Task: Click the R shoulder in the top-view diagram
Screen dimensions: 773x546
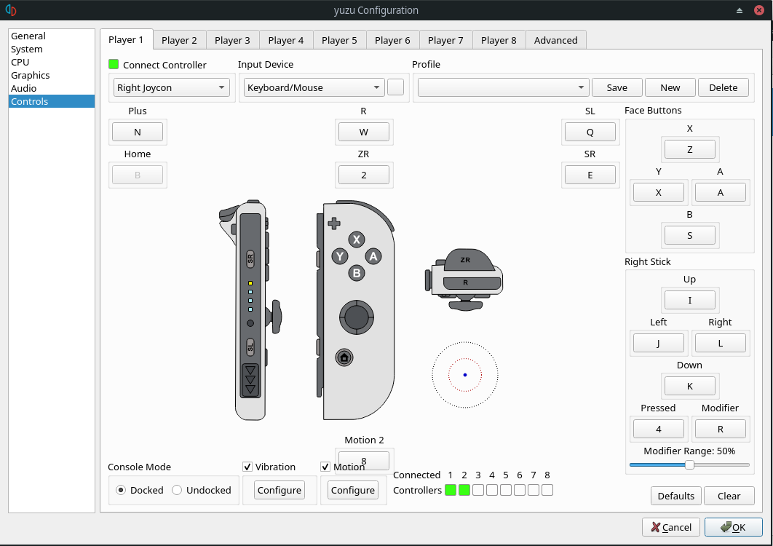Action: (x=472, y=282)
